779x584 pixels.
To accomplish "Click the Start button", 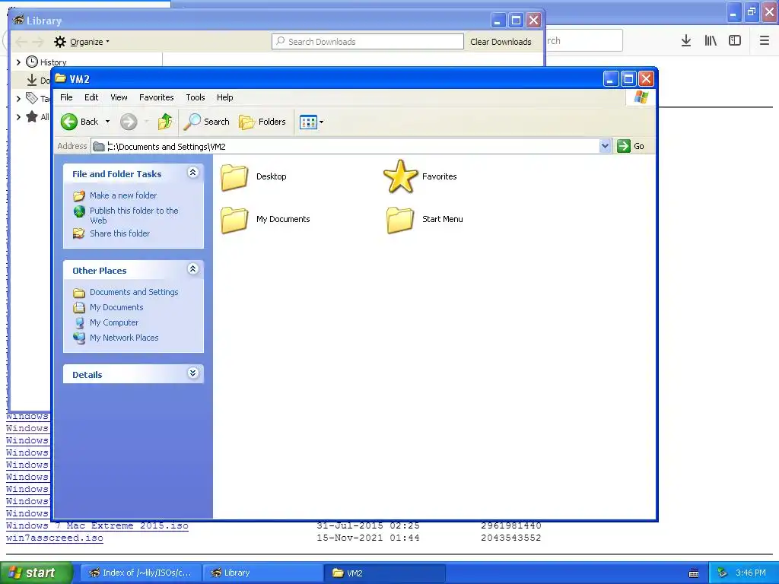I will pyautogui.click(x=36, y=573).
